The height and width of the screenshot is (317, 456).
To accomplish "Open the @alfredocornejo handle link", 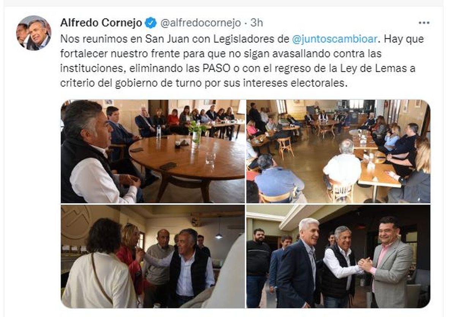I will [x=200, y=23].
